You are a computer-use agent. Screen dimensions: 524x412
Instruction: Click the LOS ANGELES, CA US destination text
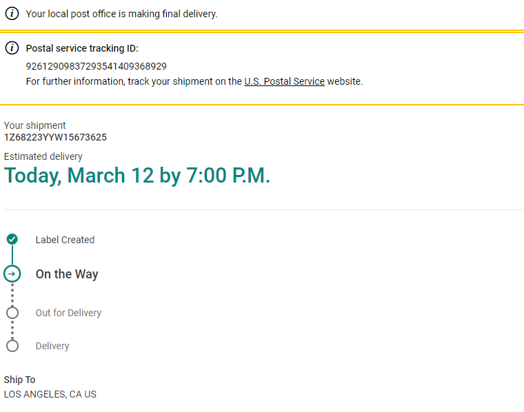coord(50,394)
